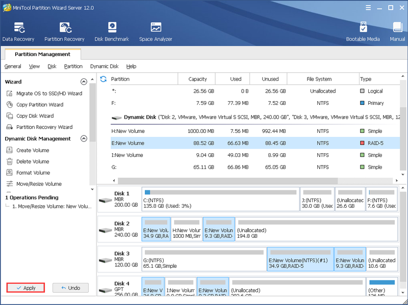This screenshot has height=305, width=408.
Task: Collapse the Dynamic Disk Management section
Action: point(84,138)
